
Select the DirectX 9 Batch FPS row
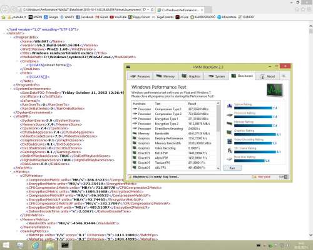click(174, 153)
